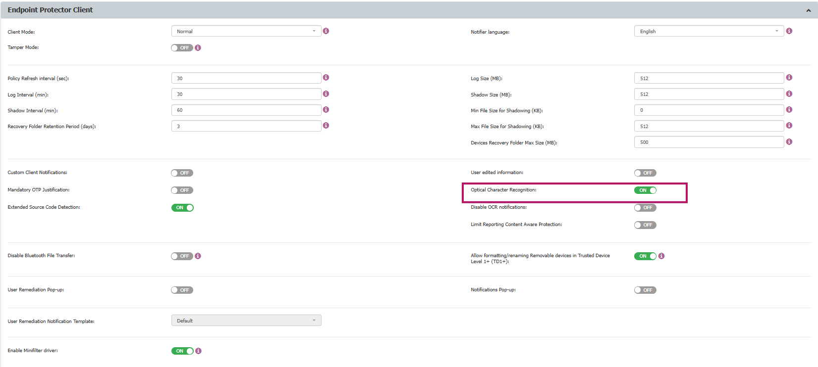
Task: Open info icon for Shadow Size
Action: click(789, 94)
